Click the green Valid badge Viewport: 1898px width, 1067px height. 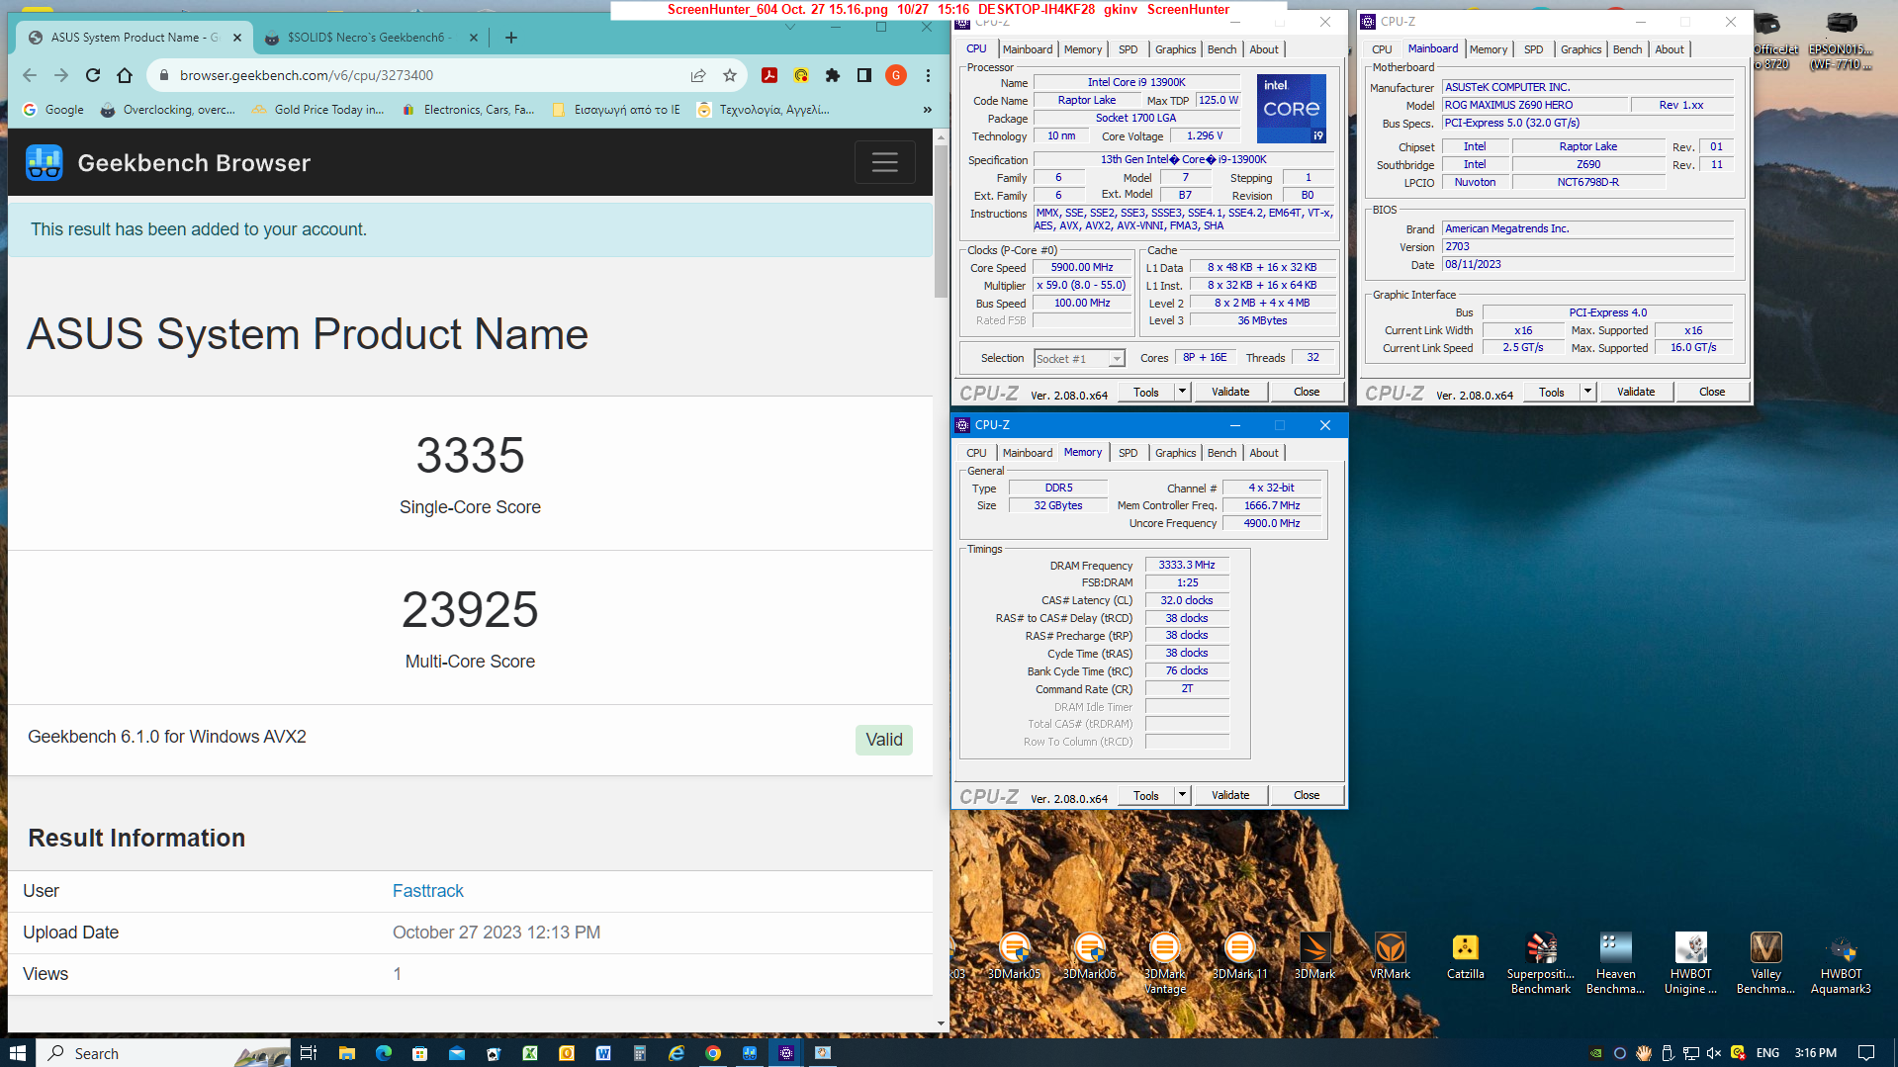coord(884,740)
